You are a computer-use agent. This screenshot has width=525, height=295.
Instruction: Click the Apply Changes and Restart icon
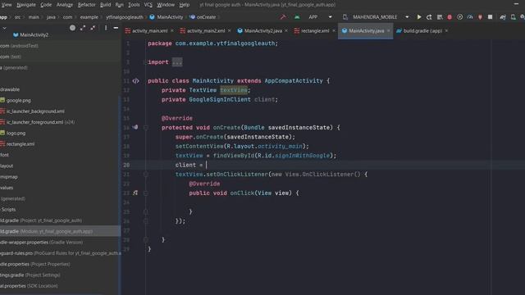(429, 16)
